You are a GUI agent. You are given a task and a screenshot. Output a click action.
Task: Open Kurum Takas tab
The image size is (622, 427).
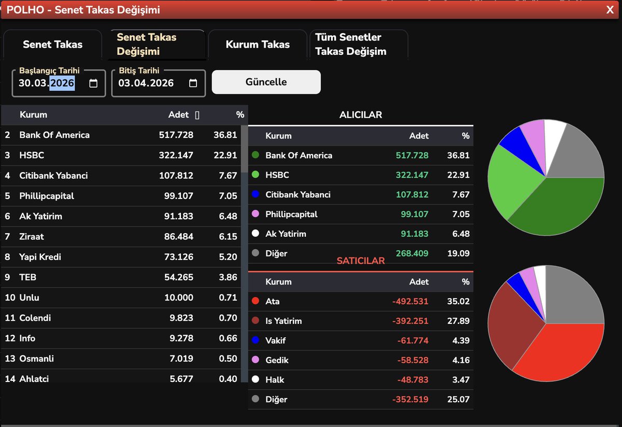click(x=258, y=45)
